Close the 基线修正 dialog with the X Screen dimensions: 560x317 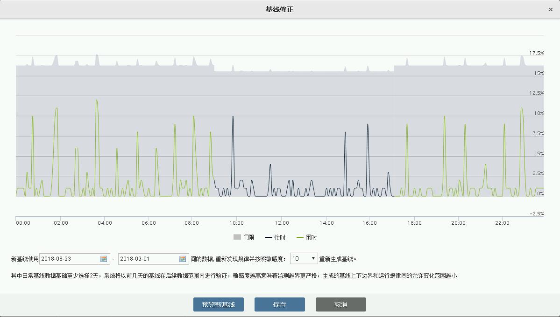(550, 9)
